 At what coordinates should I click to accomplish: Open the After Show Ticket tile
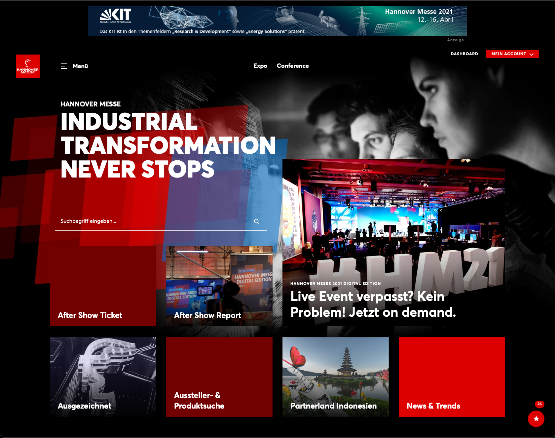[x=103, y=286]
